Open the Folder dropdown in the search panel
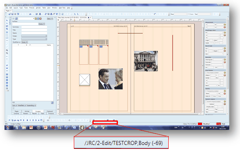The width and height of the screenshot is (240, 153). click(x=34, y=36)
